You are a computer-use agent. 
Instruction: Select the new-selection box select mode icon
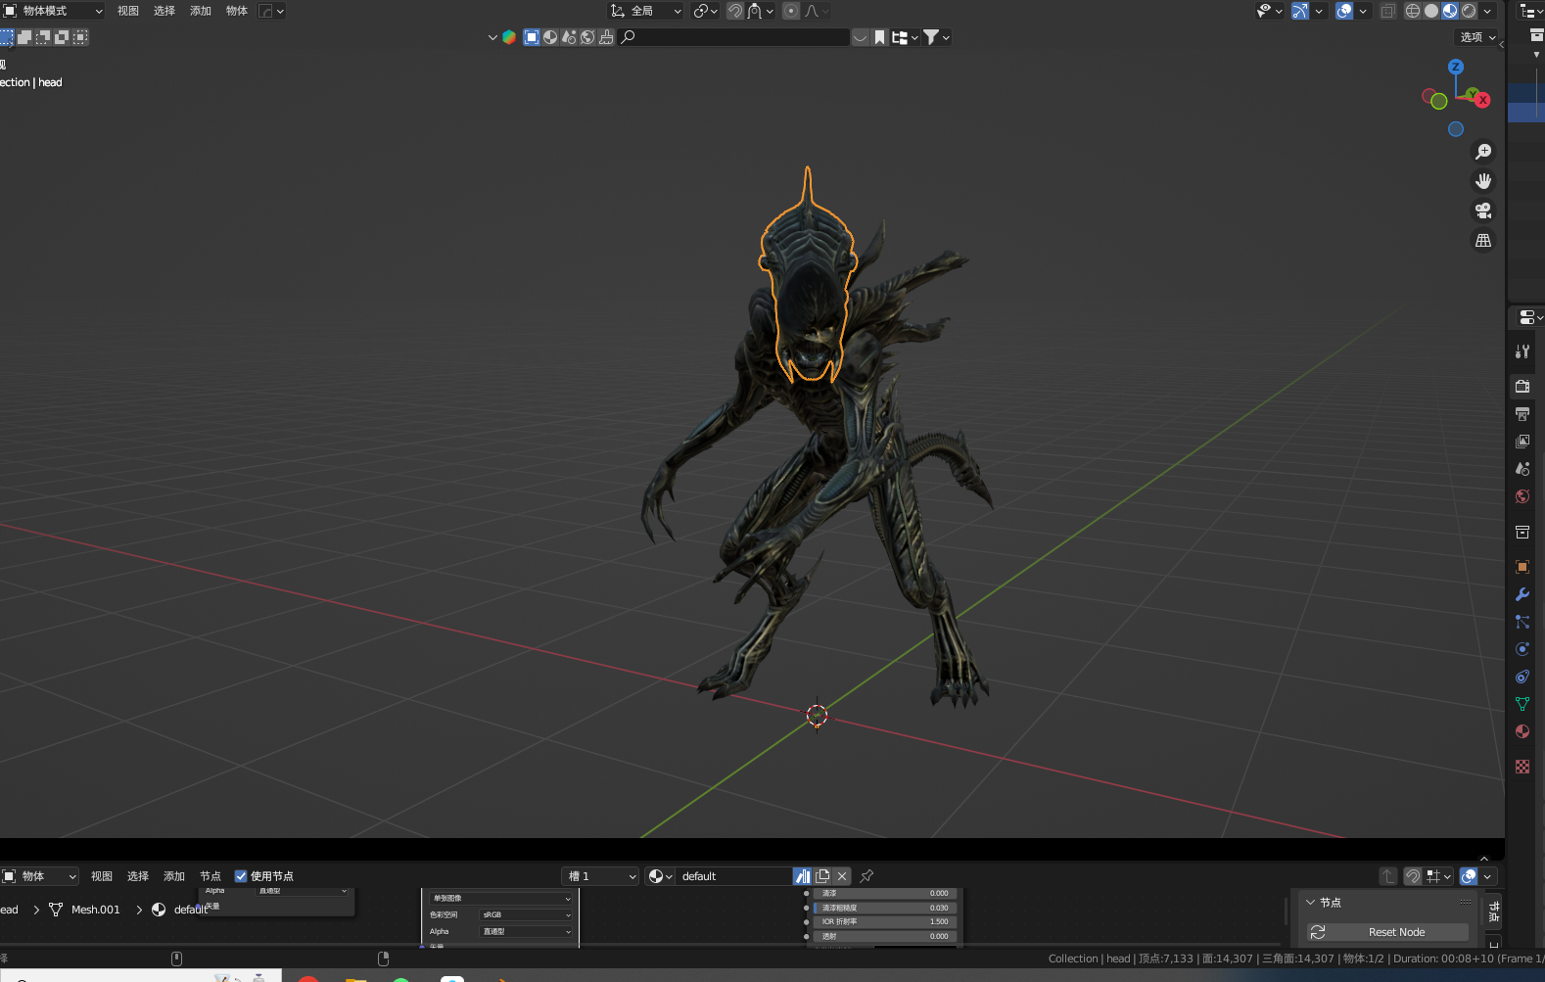pos(7,37)
